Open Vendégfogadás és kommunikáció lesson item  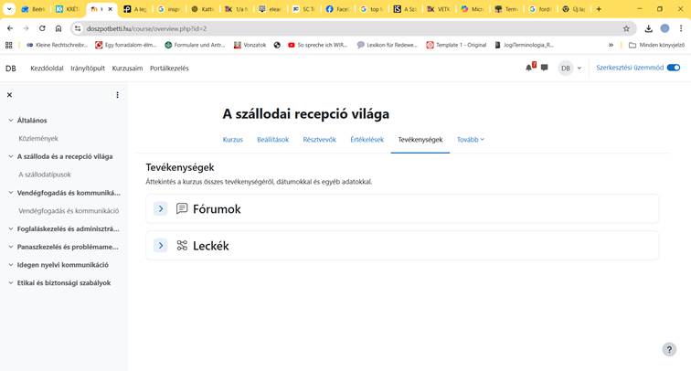tap(69, 210)
